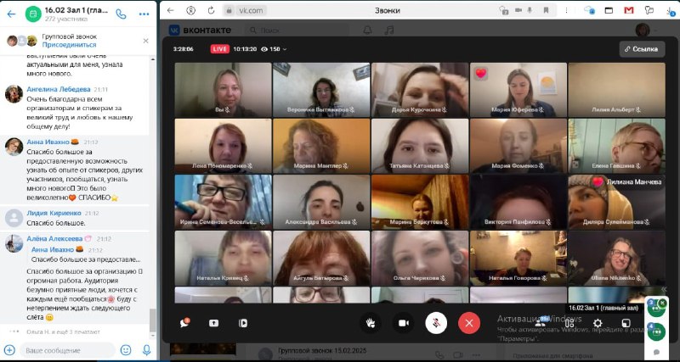
Task: Start a call from chat header phone icon
Action: [121, 14]
